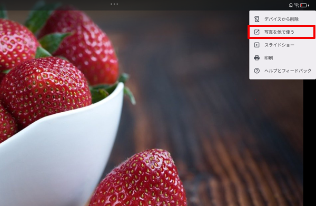
Task: Select 印刷 menu option
Action: pos(282,58)
